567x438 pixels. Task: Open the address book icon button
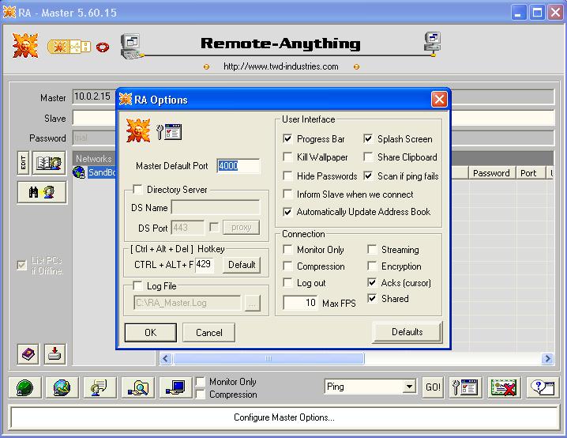(49, 163)
